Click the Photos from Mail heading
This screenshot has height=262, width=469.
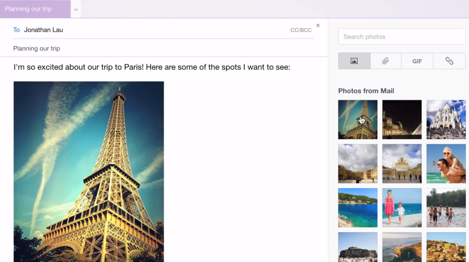(x=366, y=91)
